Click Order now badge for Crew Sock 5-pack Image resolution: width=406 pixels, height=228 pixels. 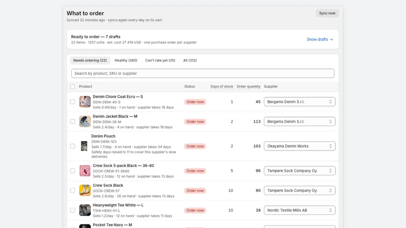(195, 171)
